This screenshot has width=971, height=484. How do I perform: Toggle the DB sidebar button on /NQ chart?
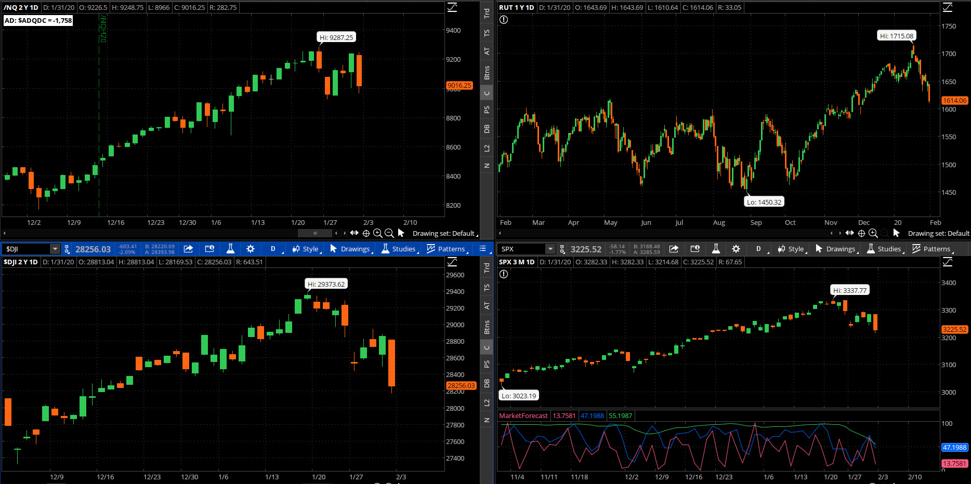[x=487, y=128]
